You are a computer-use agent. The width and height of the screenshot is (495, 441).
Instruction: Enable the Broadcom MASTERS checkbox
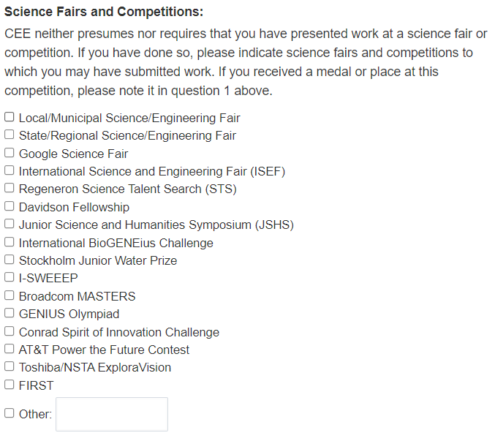point(10,295)
